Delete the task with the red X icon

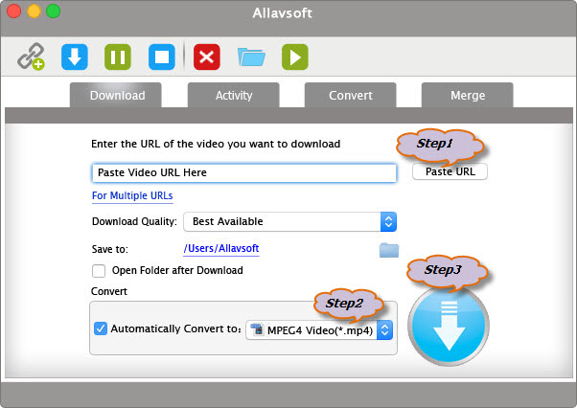207,57
